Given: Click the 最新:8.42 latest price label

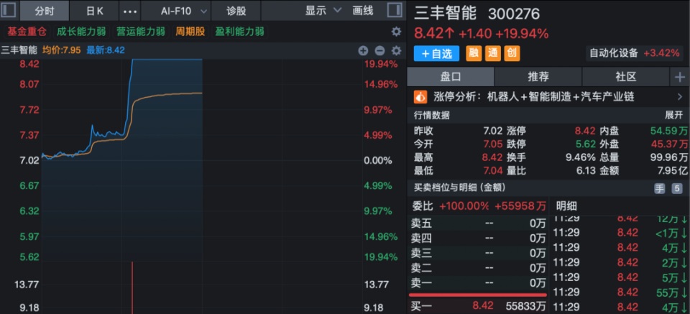Looking at the screenshot, I should (106, 50).
